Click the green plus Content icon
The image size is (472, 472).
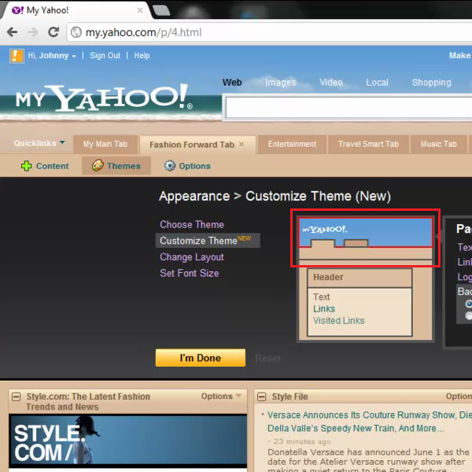27,166
